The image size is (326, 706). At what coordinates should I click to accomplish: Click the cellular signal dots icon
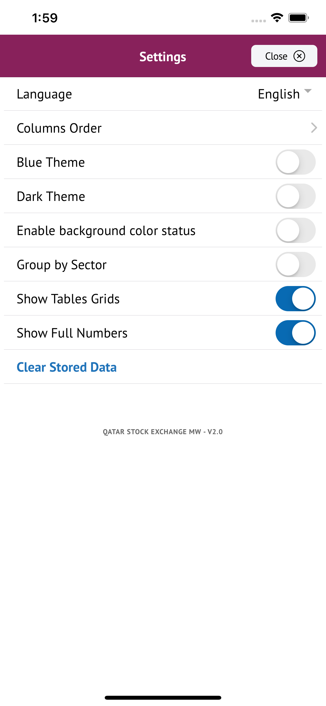259,21
